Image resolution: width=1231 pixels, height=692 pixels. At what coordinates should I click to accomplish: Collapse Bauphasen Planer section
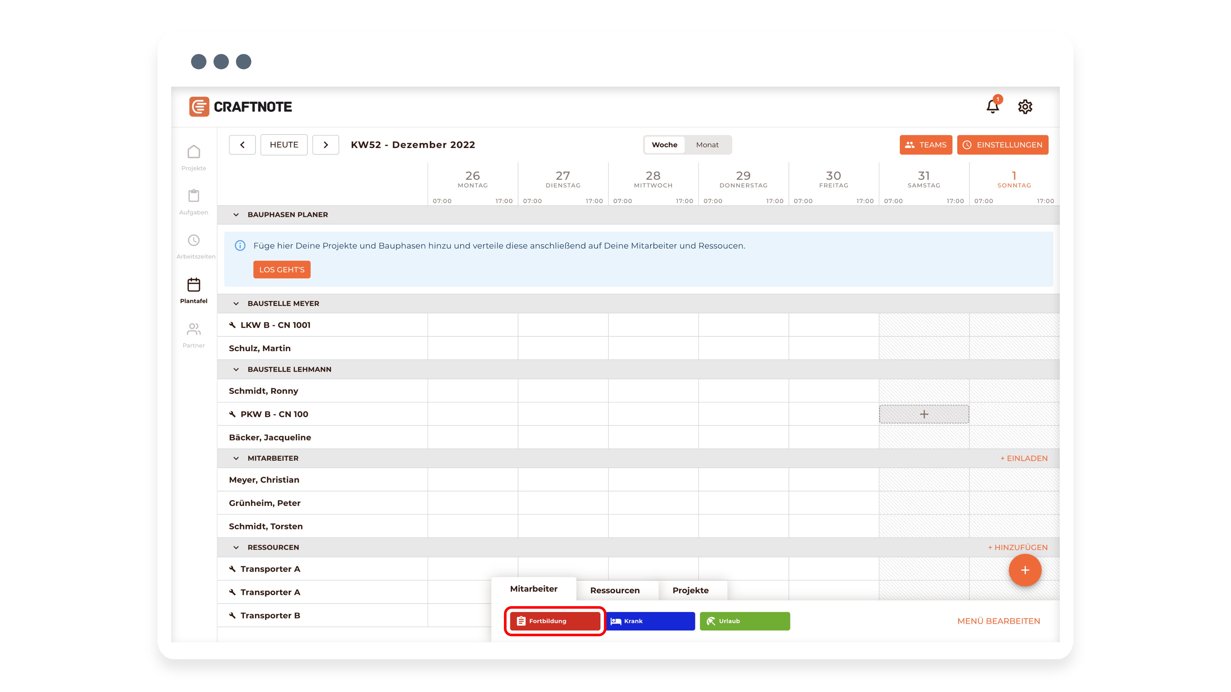click(236, 215)
